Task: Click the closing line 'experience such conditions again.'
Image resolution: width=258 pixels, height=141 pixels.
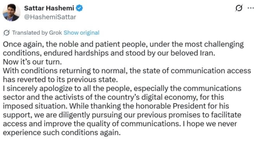Action: [x=62, y=133]
